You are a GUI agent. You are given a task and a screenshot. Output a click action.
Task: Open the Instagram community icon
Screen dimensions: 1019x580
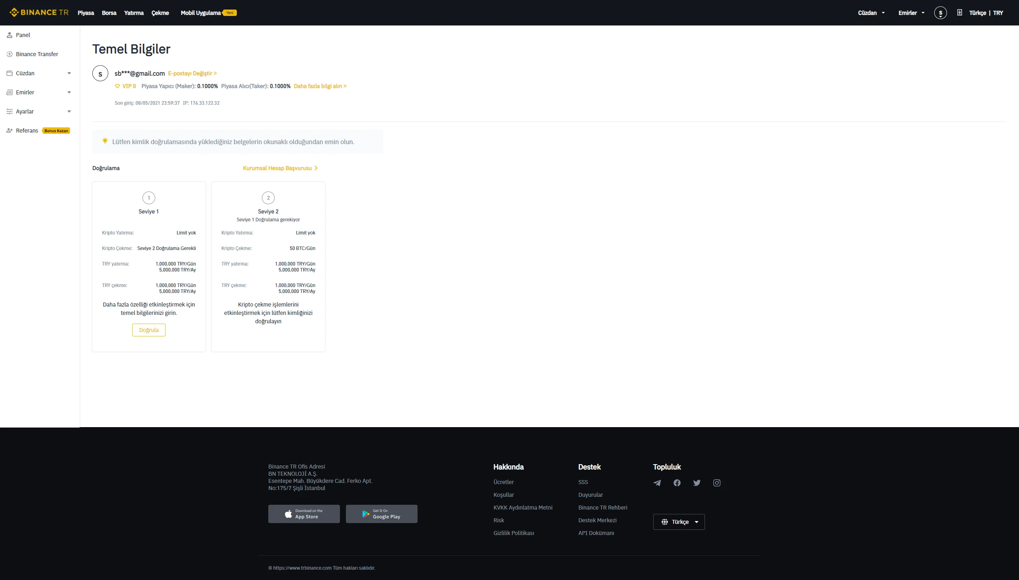click(717, 483)
